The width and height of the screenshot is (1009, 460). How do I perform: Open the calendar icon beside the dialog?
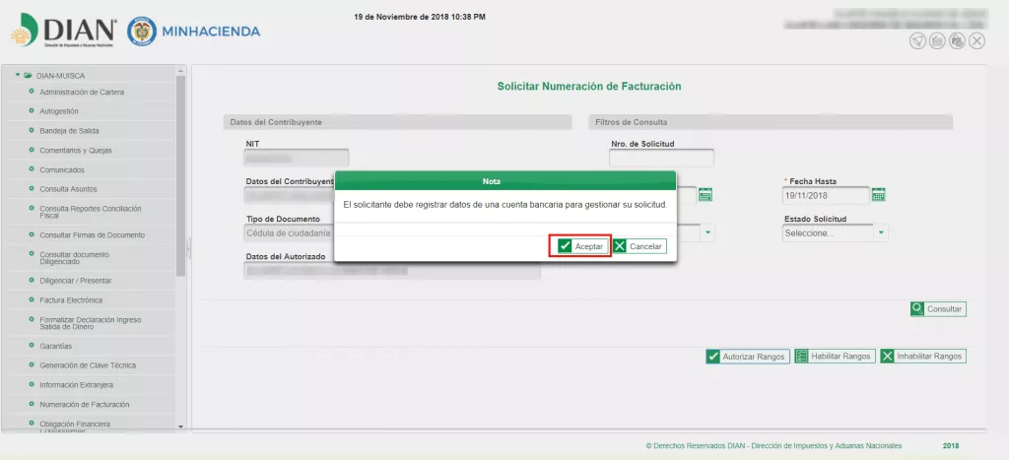pyautogui.click(x=705, y=195)
